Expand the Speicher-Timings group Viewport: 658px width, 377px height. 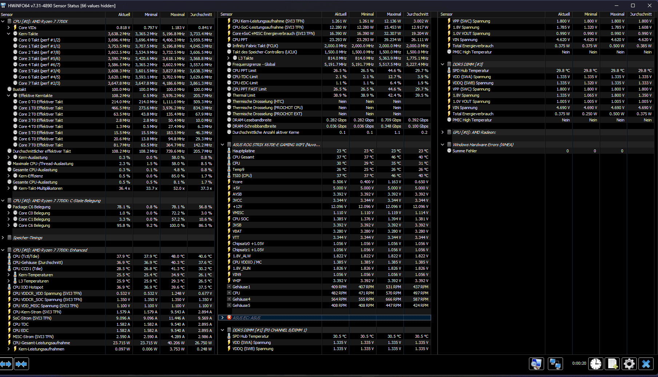coord(3,238)
